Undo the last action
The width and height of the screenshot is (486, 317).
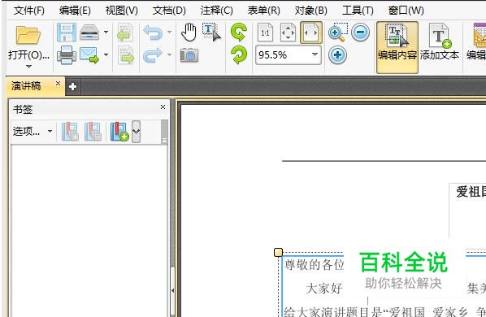[153, 33]
